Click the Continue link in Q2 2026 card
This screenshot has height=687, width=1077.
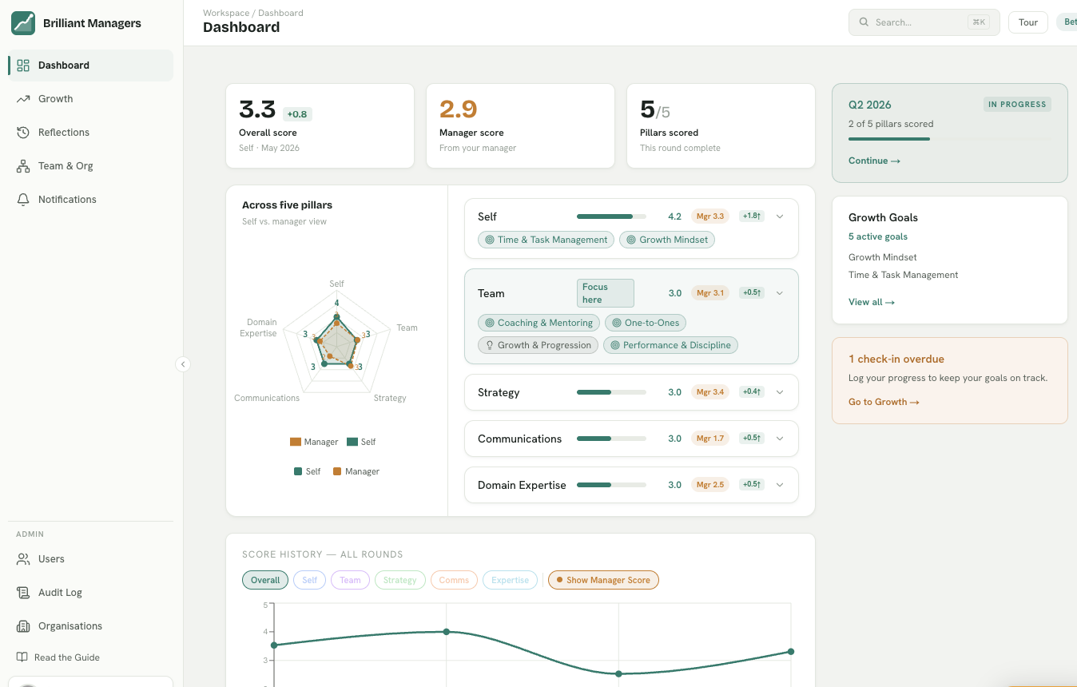[874, 161]
